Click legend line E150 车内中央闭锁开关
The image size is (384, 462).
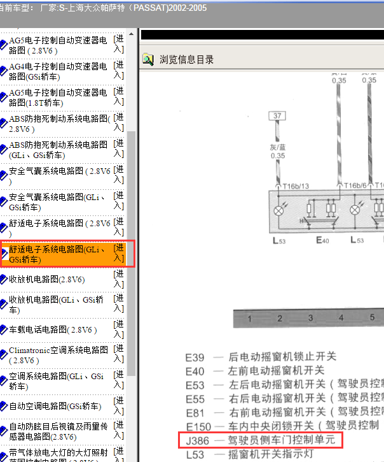click(282, 426)
